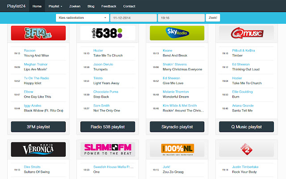Viewport: 286px width, 179px height.
Task: Open Contact in navigation bar
Action: [x=129, y=6]
